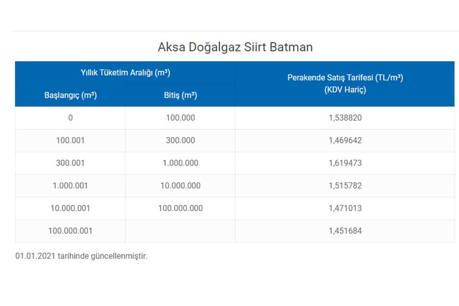
Task: Click the tariff value '1,538820'
Action: (345, 118)
